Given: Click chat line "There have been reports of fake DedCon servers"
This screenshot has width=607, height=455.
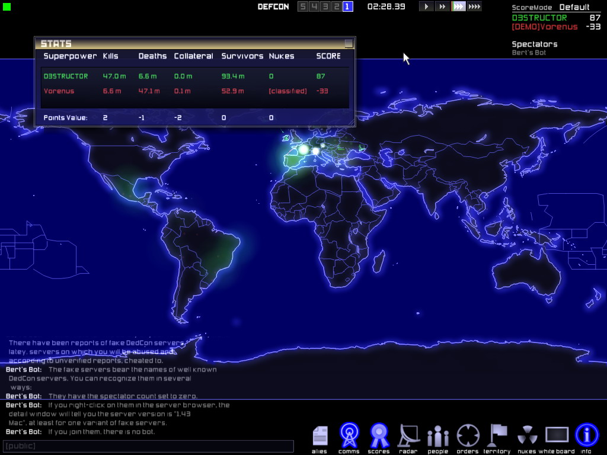Looking at the screenshot, I should coord(96,343).
